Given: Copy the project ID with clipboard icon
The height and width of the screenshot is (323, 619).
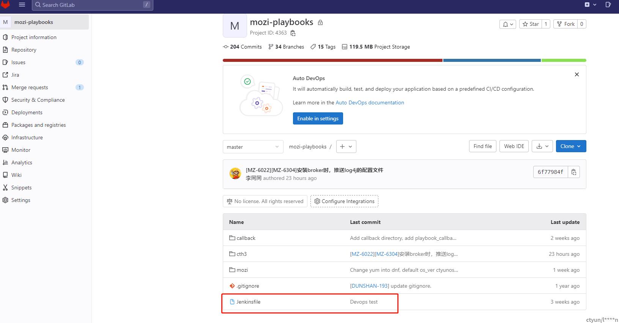Looking at the screenshot, I should [x=293, y=33].
